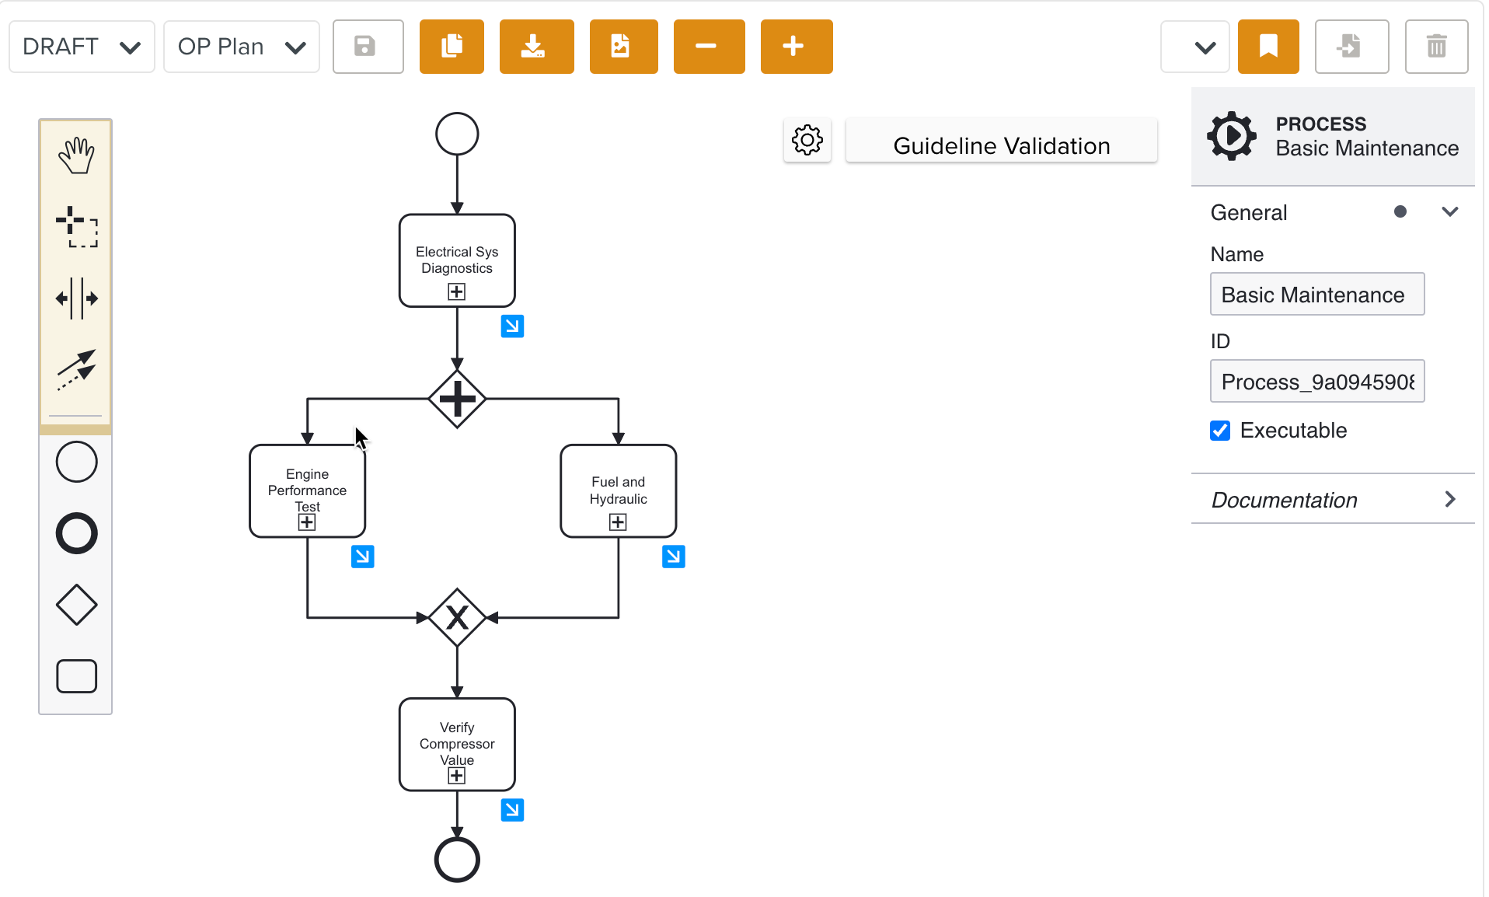The height and width of the screenshot is (897, 1489).
Task: Pick the gateway diamond shape
Action: (x=76, y=605)
